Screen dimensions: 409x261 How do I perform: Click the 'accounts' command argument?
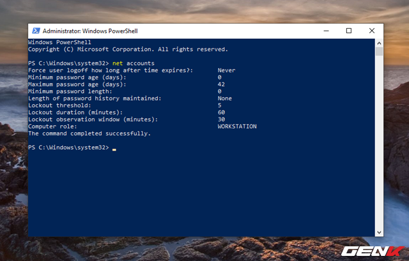141,63
